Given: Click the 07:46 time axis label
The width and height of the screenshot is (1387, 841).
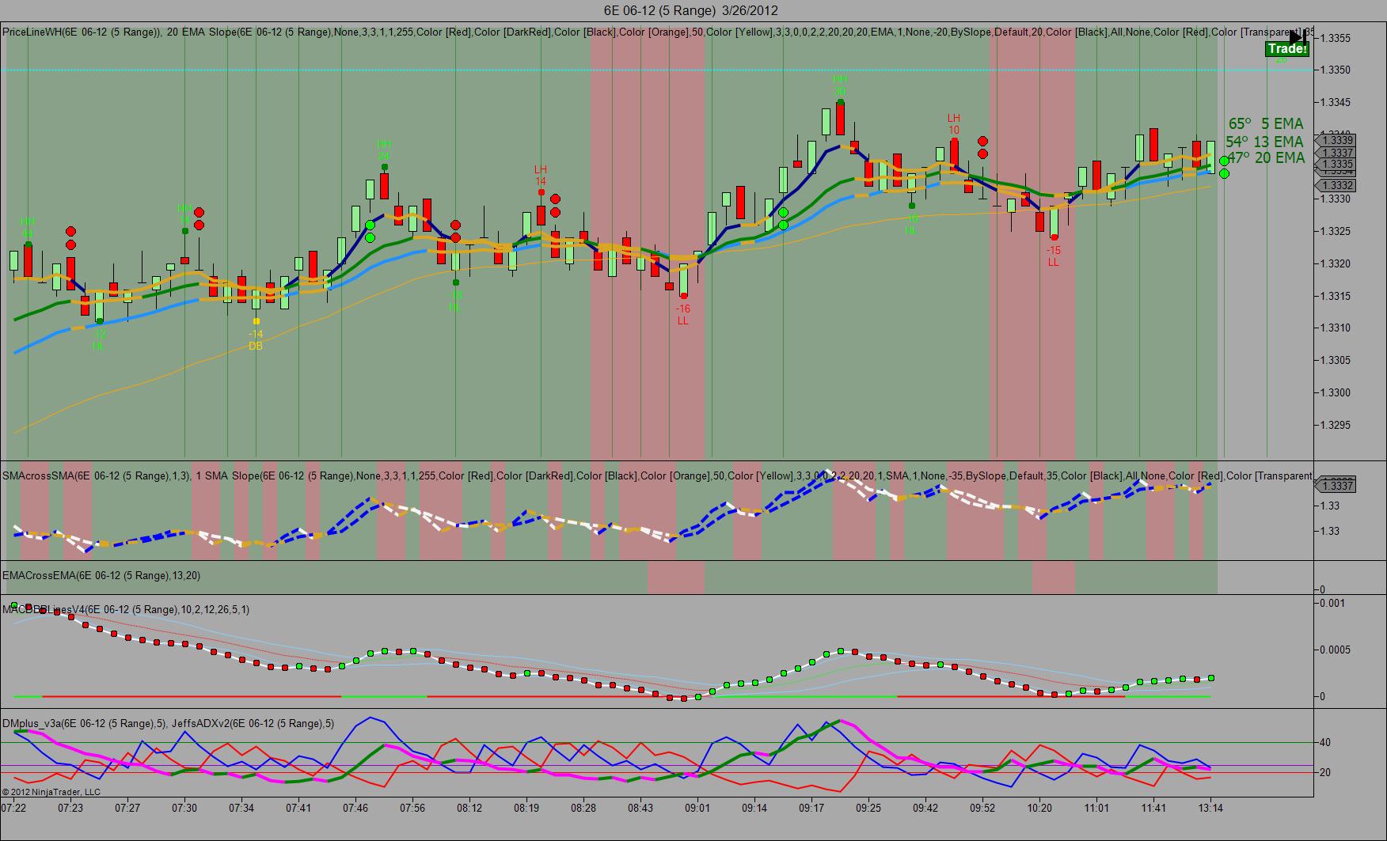Looking at the screenshot, I should tap(355, 809).
